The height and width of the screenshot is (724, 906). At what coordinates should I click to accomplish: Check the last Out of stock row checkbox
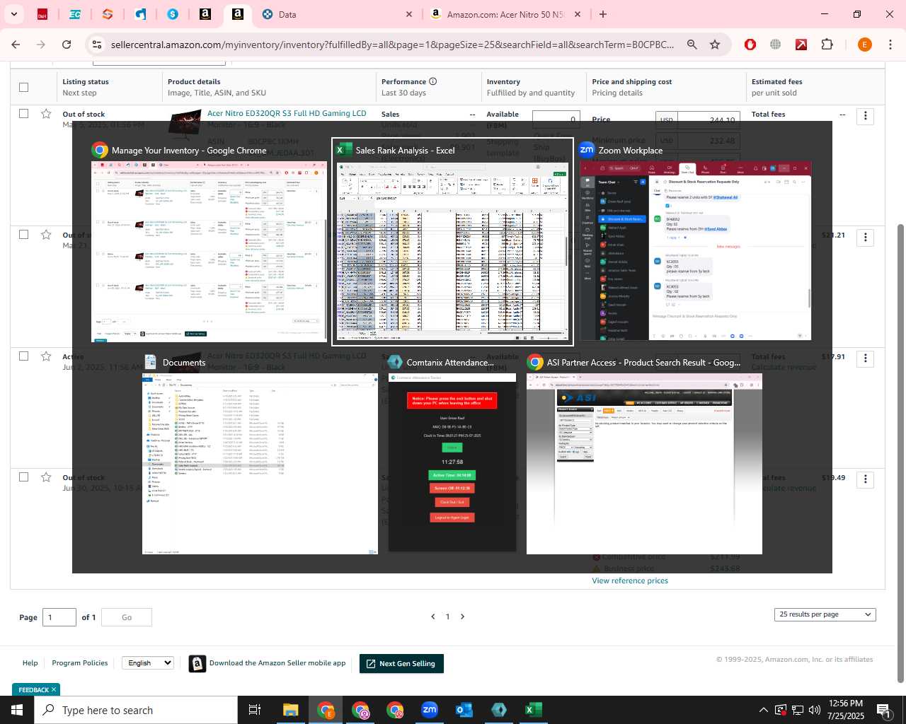(x=24, y=477)
